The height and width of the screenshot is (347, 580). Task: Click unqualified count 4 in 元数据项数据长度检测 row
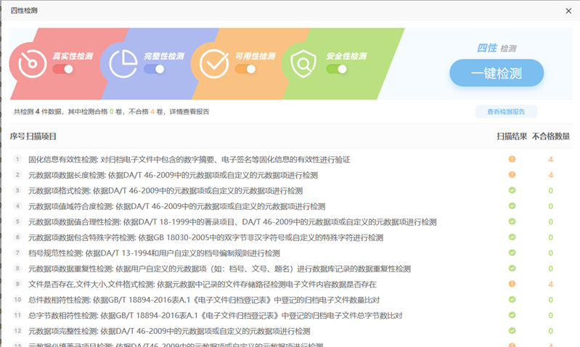pos(550,175)
